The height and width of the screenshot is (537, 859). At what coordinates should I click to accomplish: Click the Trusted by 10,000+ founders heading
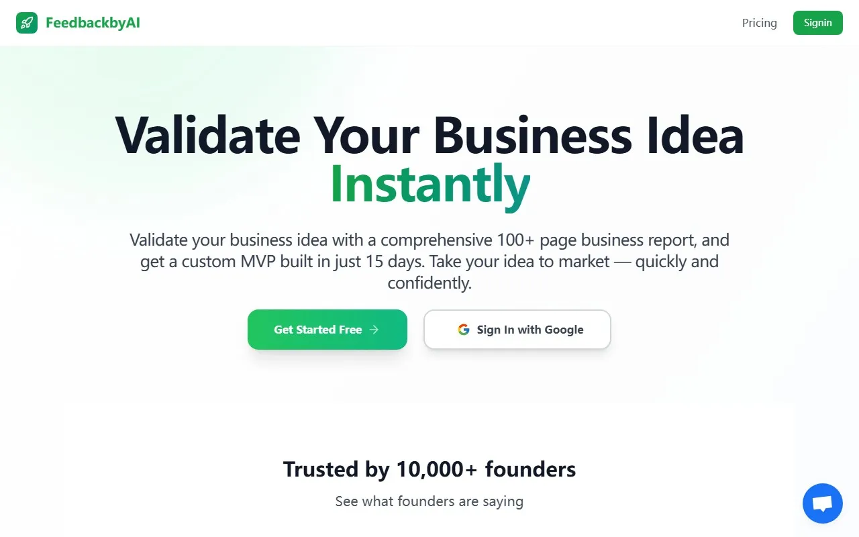(x=429, y=469)
